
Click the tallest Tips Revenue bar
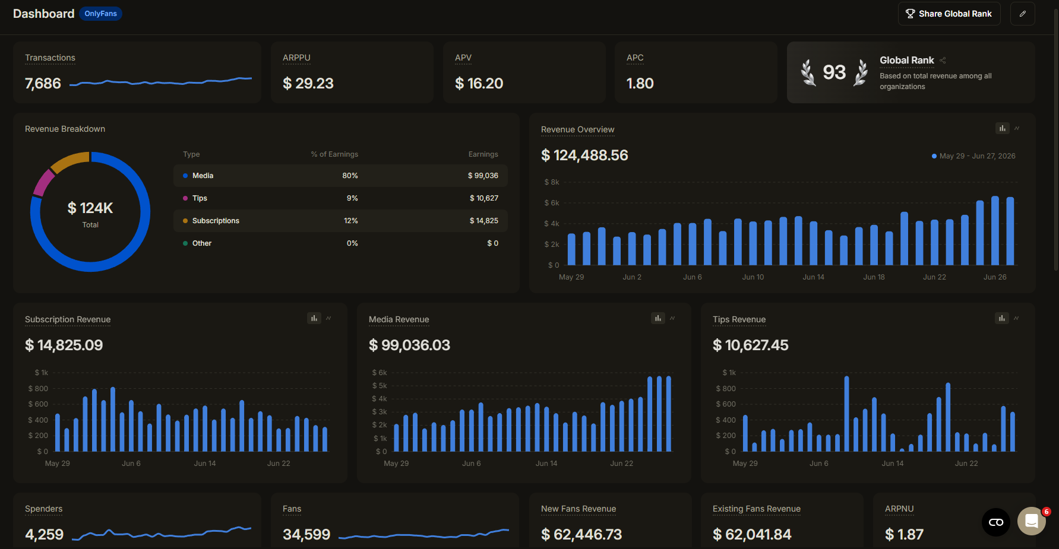(x=846, y=414)
